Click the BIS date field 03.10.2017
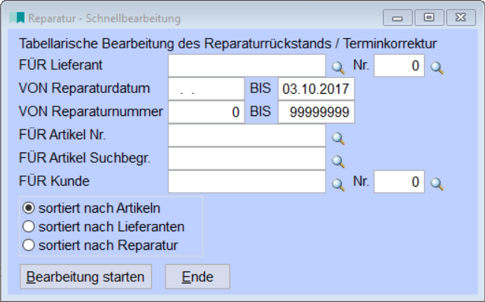This screenshot has height=302, width=485. [316, 89]
